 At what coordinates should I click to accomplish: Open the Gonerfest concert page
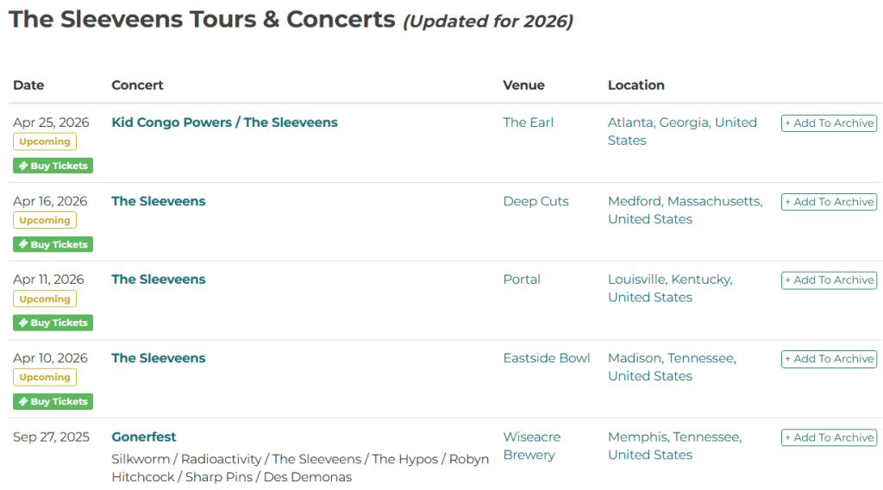click(144, 437)
